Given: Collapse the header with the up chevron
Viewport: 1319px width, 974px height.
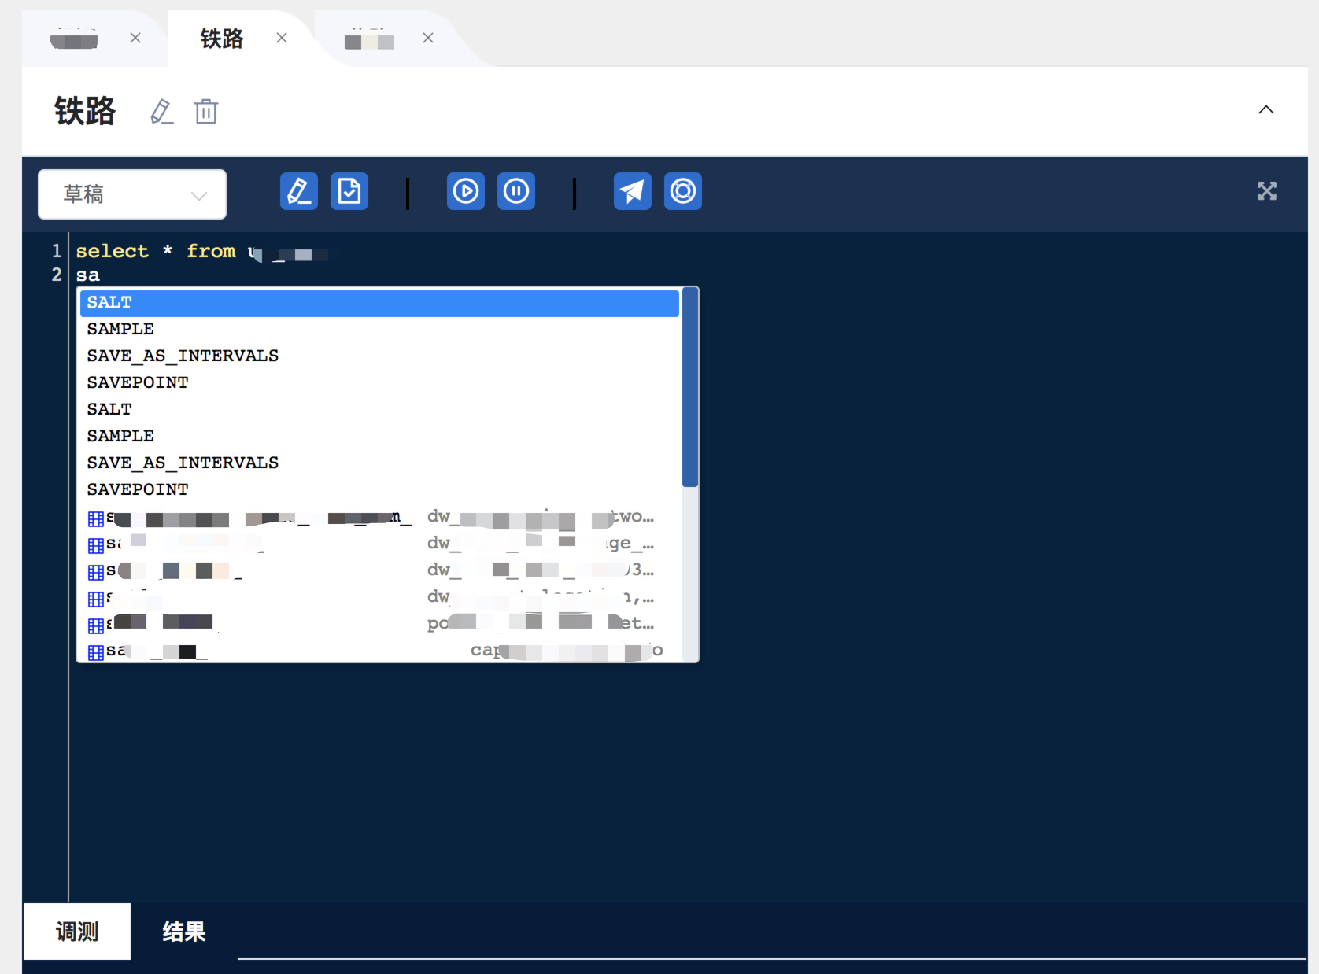Looking at the screenshot, I should (1265, 110).
